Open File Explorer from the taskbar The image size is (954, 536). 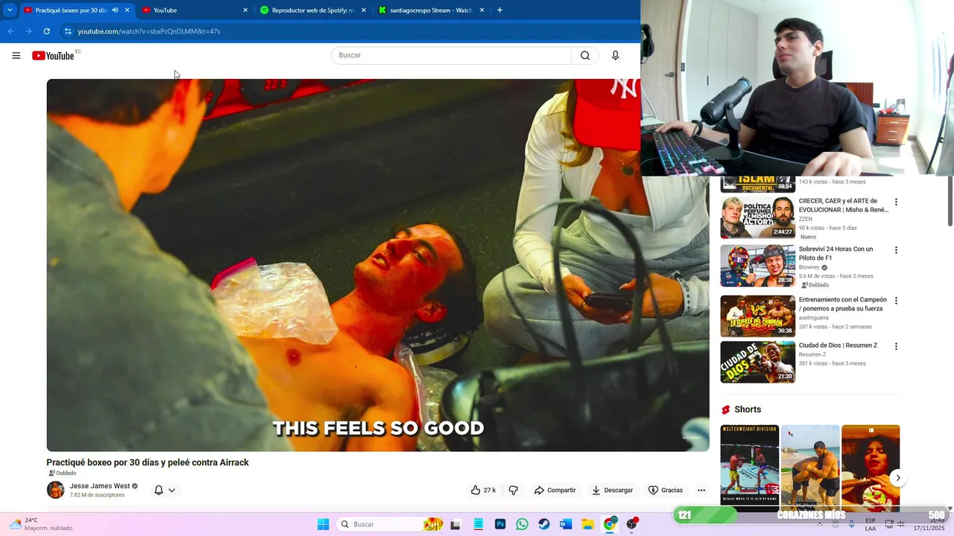pos(587,524)
